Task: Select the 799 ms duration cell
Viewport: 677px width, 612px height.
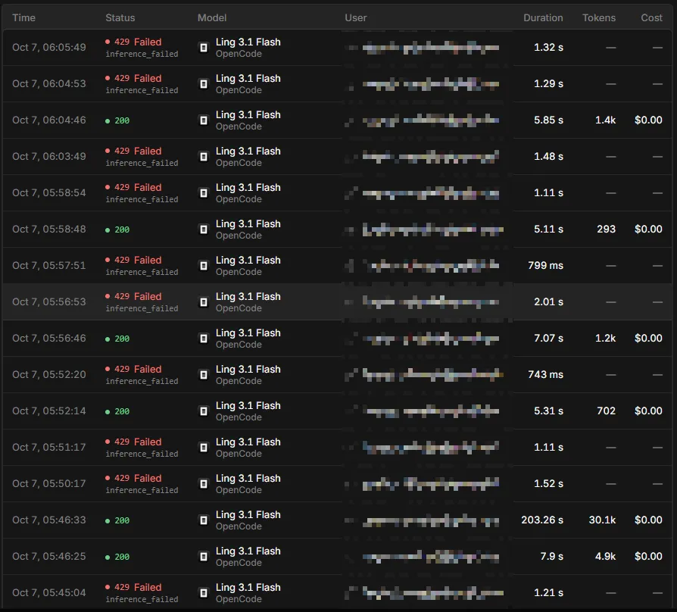Action: (x=546, y=266)
